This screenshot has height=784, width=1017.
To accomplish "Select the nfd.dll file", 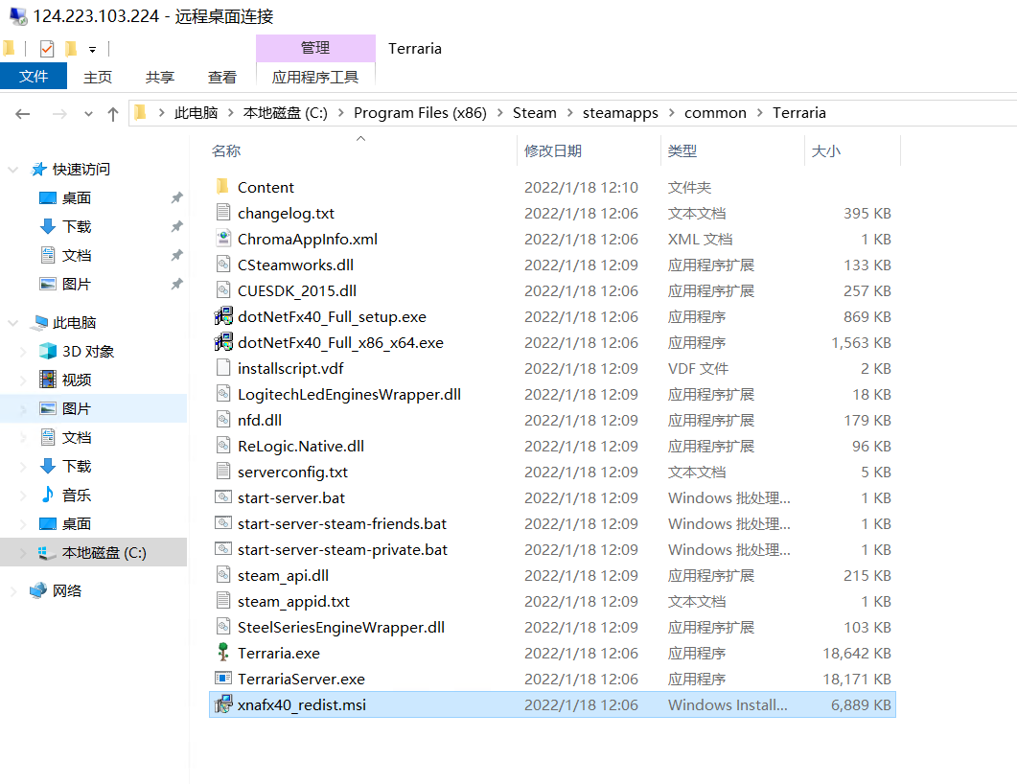I will coord(552,420).
